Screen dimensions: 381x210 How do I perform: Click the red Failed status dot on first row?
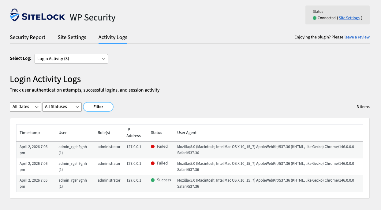coord(152,146)
